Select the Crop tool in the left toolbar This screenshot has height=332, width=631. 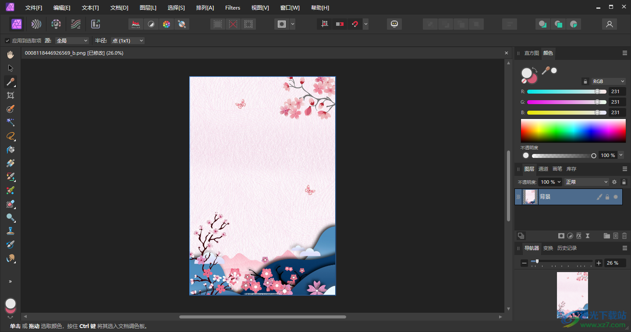point(11,95)
